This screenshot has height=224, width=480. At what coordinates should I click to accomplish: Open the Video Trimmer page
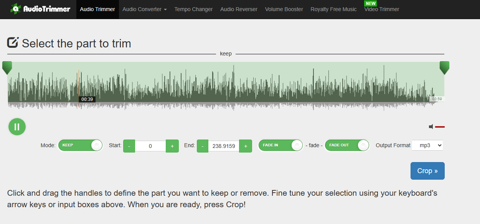[381, 9]
